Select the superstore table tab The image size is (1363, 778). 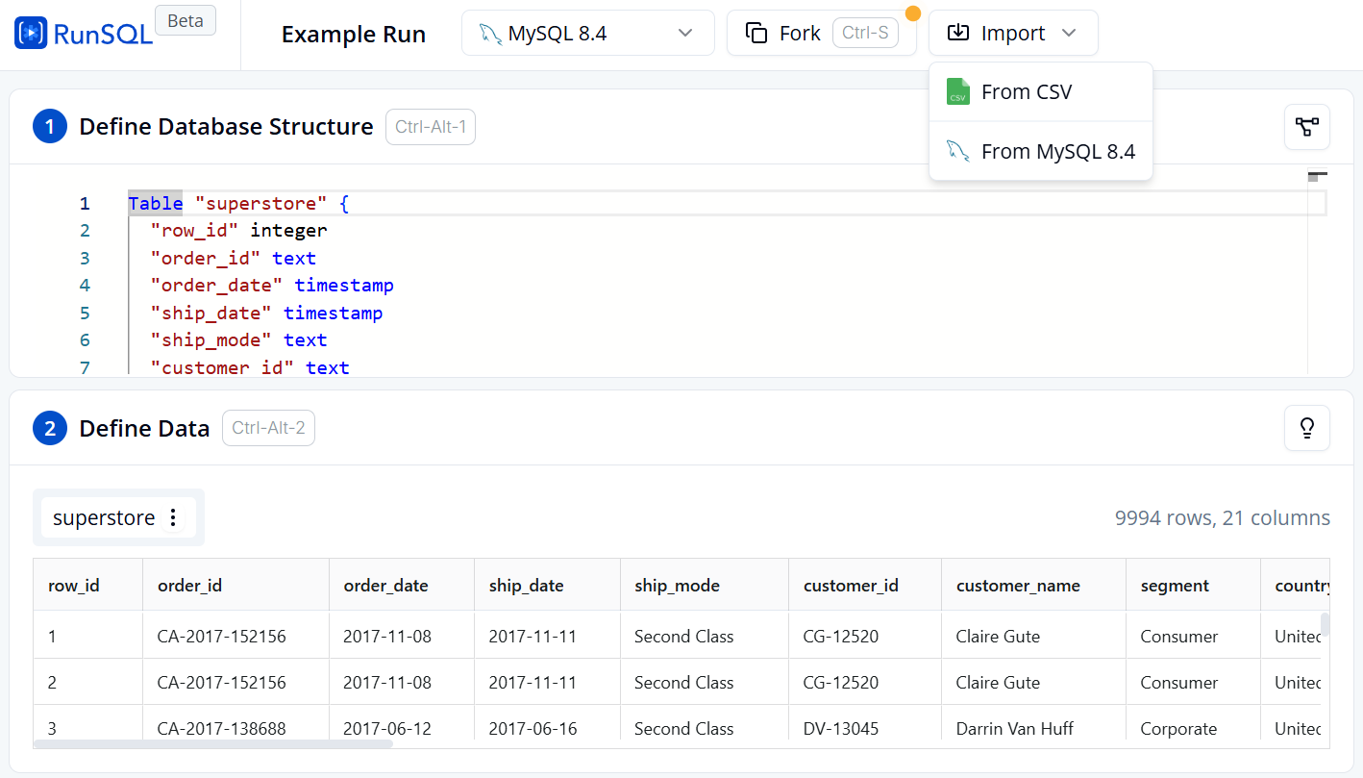tap(104, 517)
